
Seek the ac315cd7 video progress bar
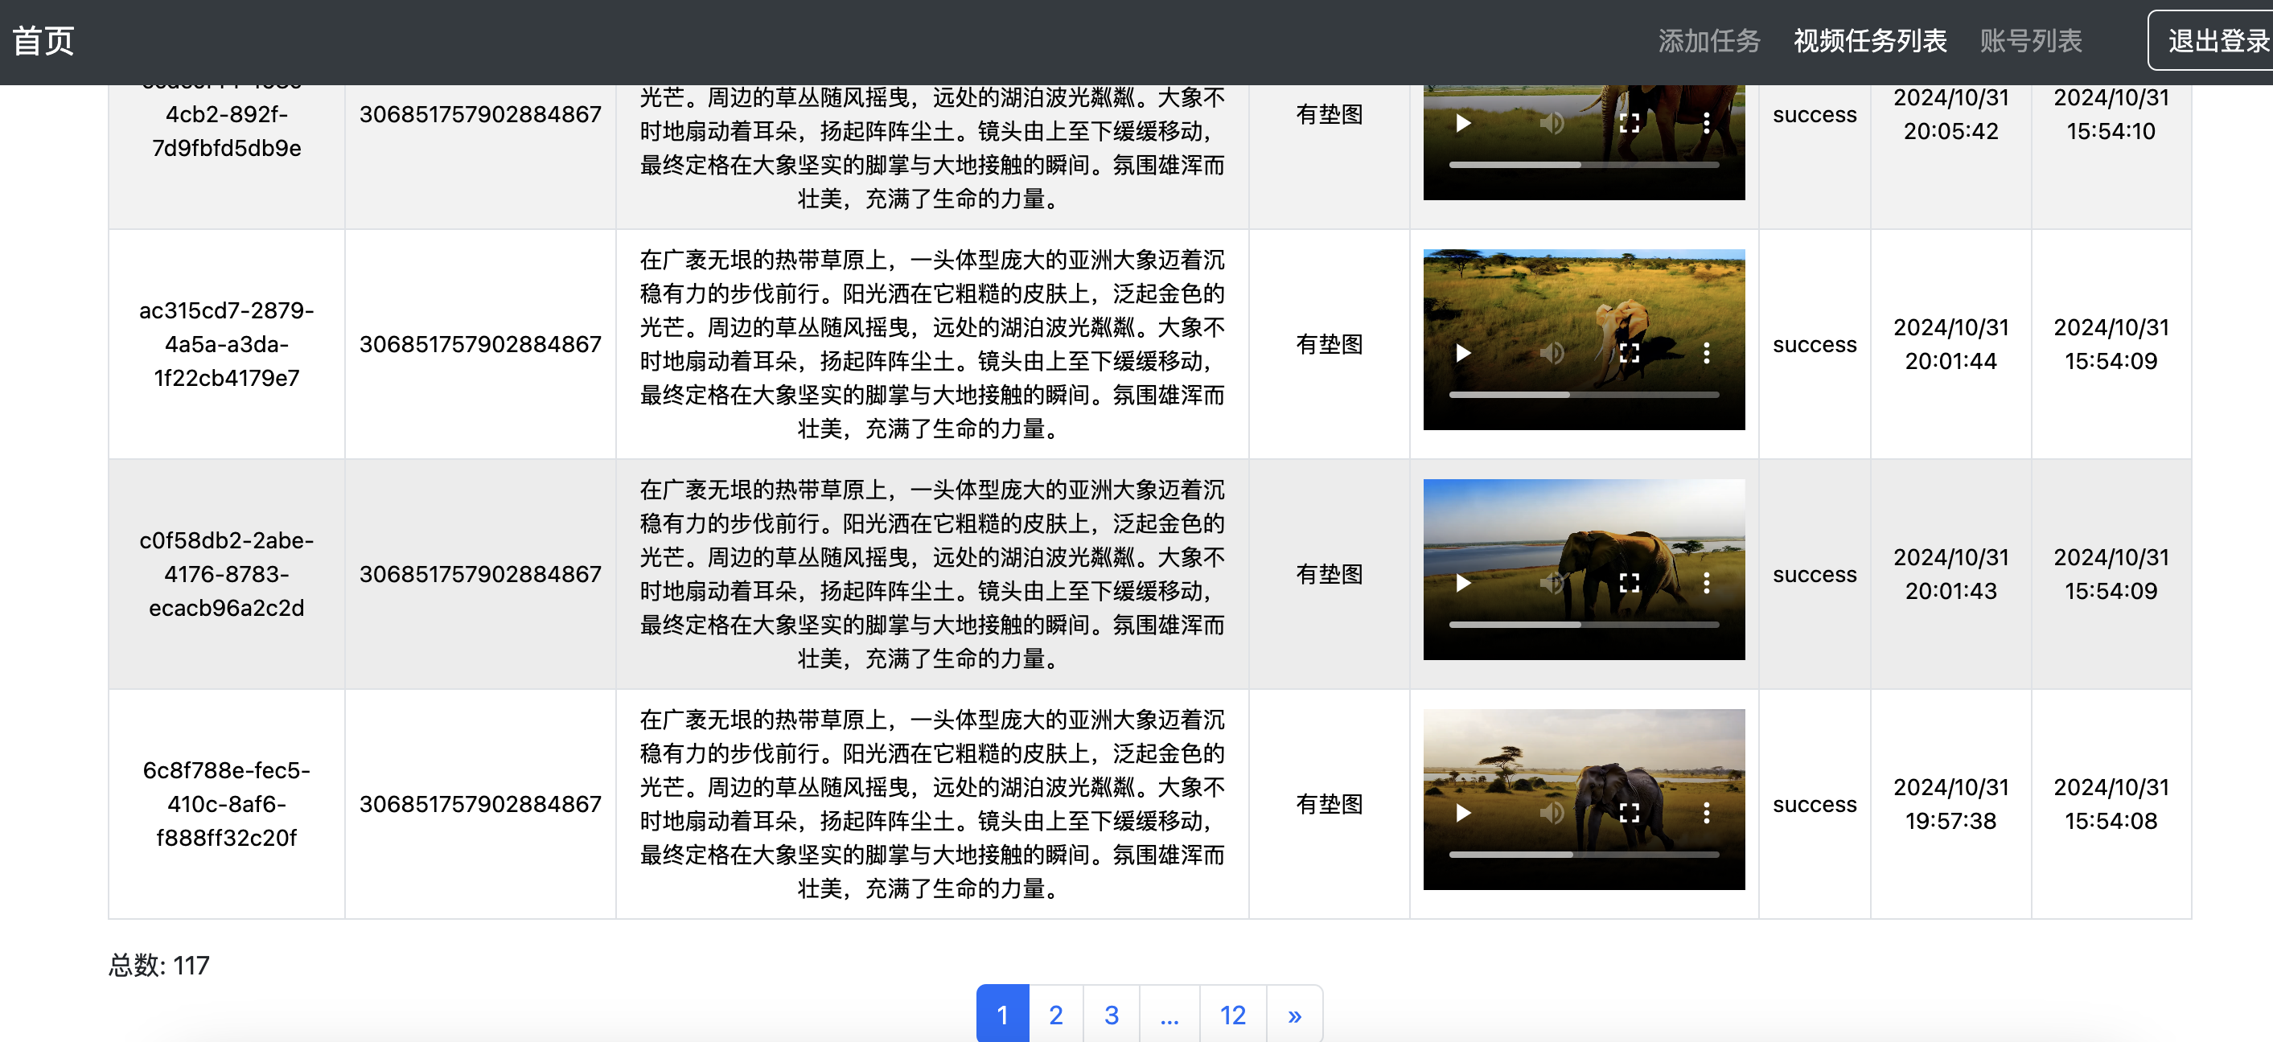1583,395
